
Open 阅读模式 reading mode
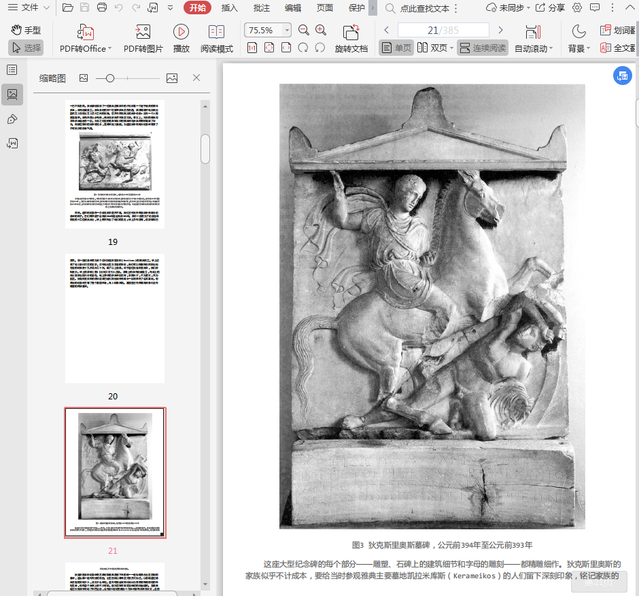(x=216, y=32)
